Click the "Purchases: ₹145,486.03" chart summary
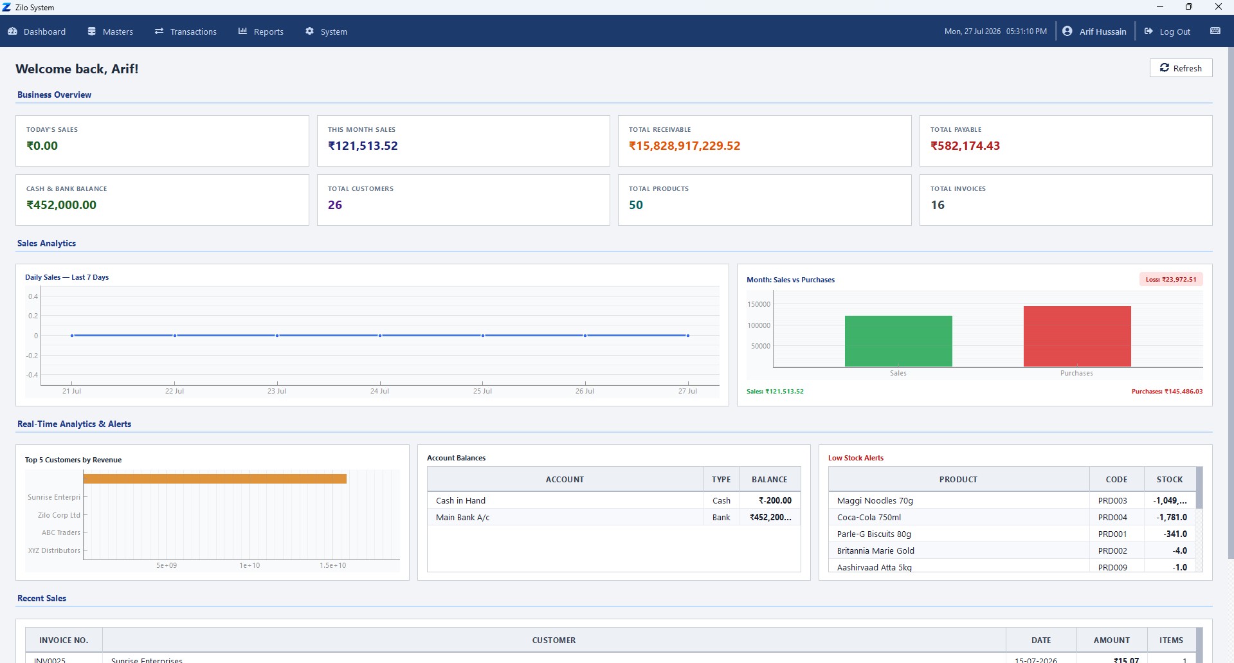The height and width of the screenshot is (663, 1234). (1167, 391)
